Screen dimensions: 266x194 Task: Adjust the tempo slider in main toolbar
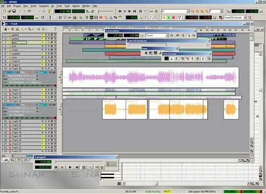click(105, 11)
